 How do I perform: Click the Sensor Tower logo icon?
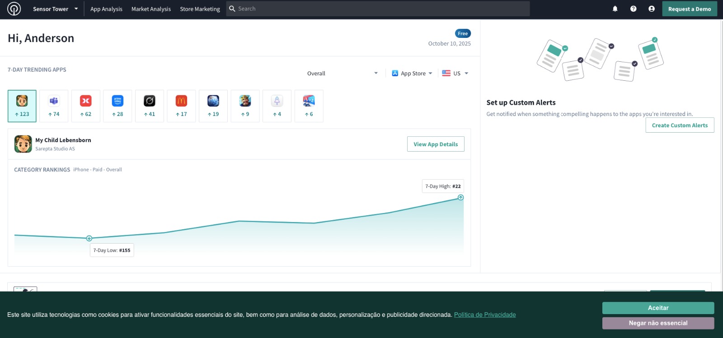click(14, 9)
